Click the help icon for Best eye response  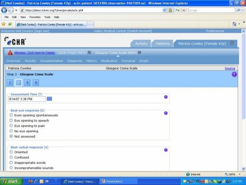(166, 113)
